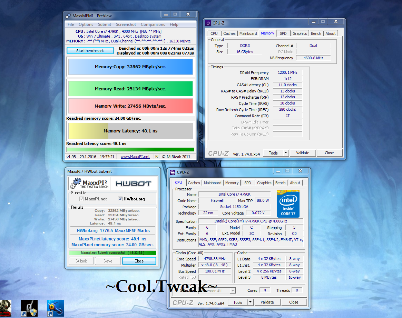This screenshot has width=402, height=318.
Task: Toggle the HWbot.org submit checkbox
Action: [120, 199]
